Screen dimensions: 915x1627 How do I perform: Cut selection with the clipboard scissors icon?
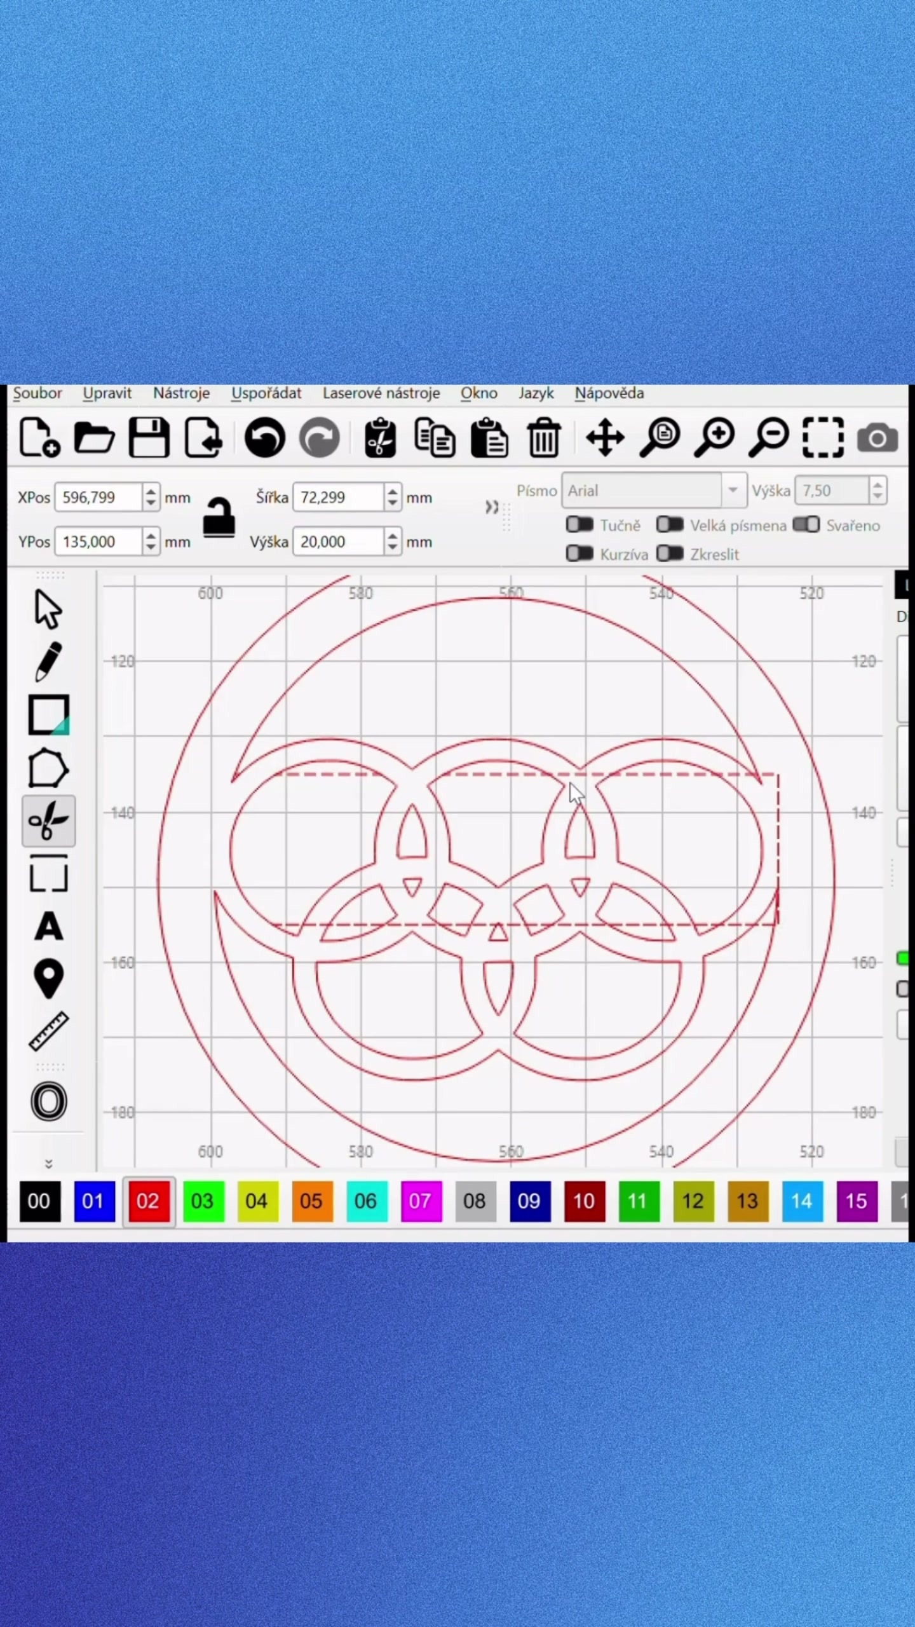(380, 437)
